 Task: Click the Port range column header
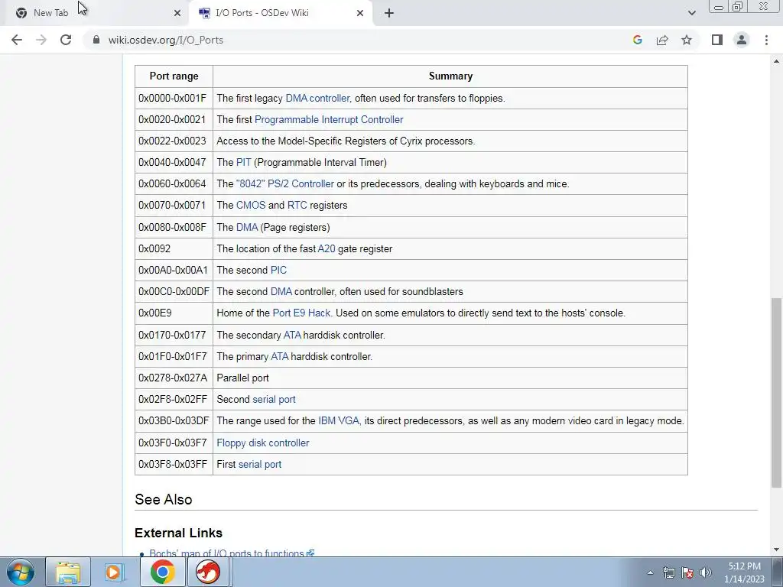click(x=174, y=76)
